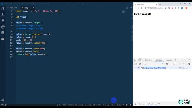Screen dimensions: 192x108
Task: Open the browser three-dot menu
Action: click(x=190, y=8)
